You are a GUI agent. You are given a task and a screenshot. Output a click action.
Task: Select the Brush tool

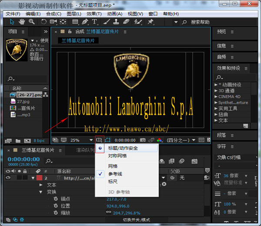click(x=107, y=22)
